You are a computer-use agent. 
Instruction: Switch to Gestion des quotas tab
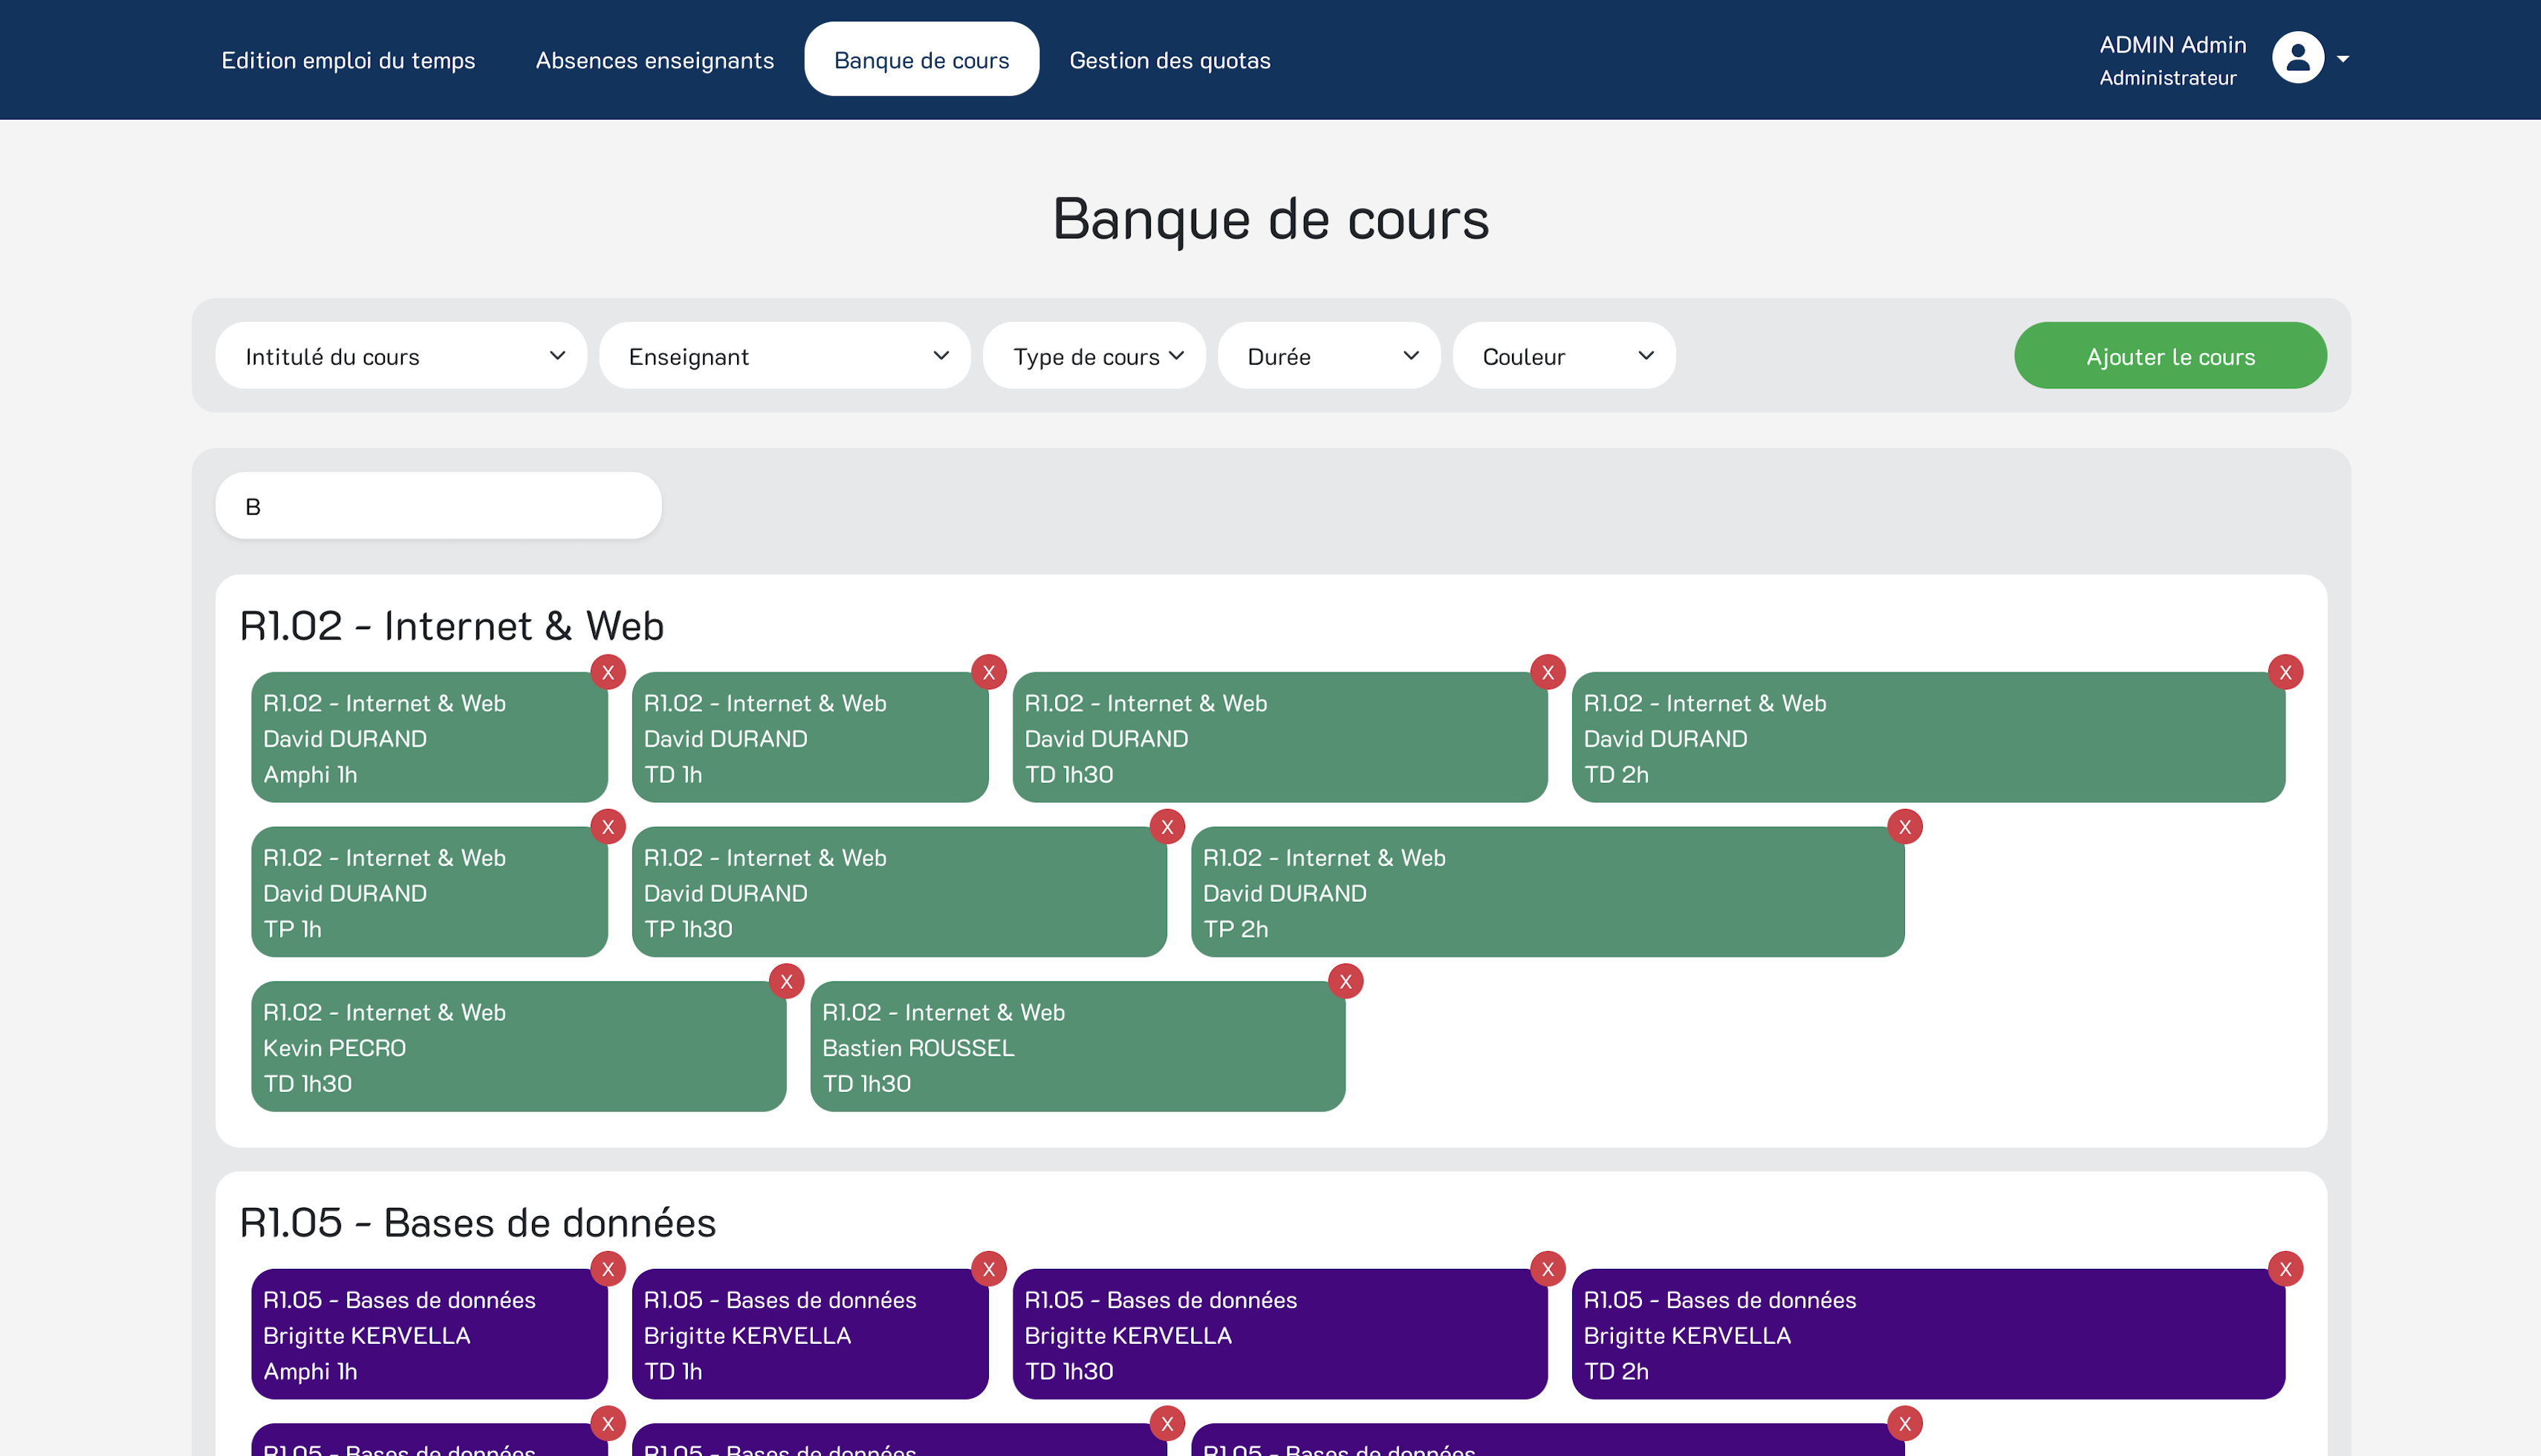1170,60
